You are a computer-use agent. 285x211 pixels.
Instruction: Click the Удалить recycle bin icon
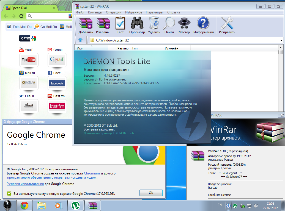point(154,25)
